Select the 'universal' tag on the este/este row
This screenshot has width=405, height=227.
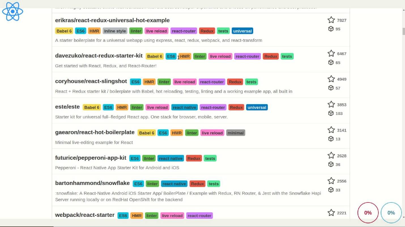pos(257,107)
